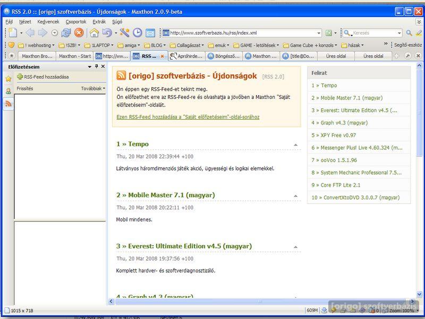Go back using the Back arrow
This screenshot has width=425, height=319.
tap(30, 33)
